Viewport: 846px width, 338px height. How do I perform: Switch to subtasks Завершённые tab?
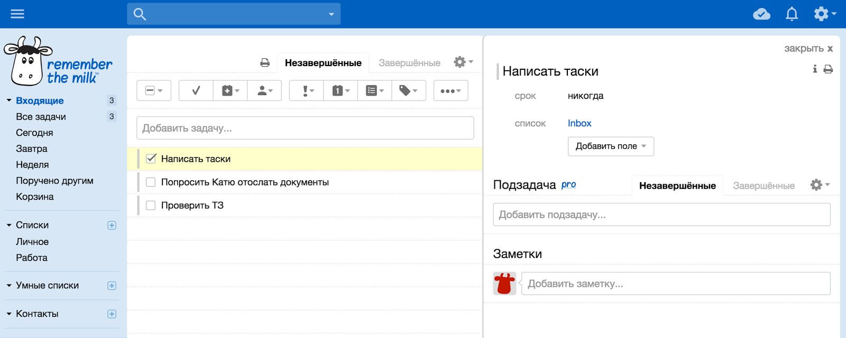click(x=764, y=186)
